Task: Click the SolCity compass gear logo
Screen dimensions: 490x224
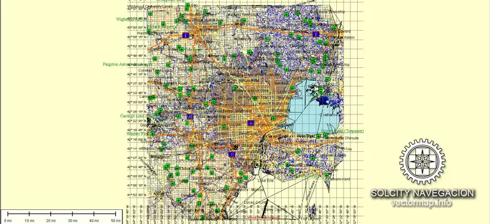Action: [x=422, y=162]
